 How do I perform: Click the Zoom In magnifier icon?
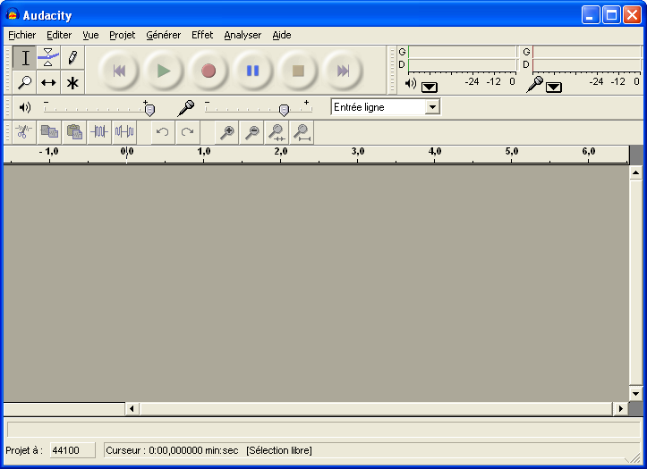[227, 132]
